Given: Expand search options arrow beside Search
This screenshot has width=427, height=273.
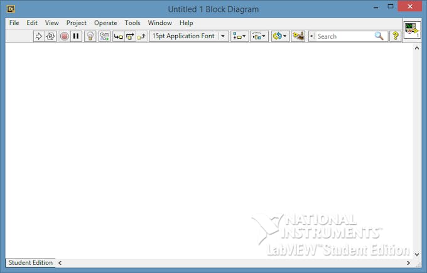Looking at the screenshot, I should click(312, 36).
